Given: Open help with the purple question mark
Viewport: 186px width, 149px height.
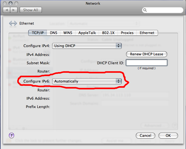Looking at the screenshot, I should tap(11, 135).
